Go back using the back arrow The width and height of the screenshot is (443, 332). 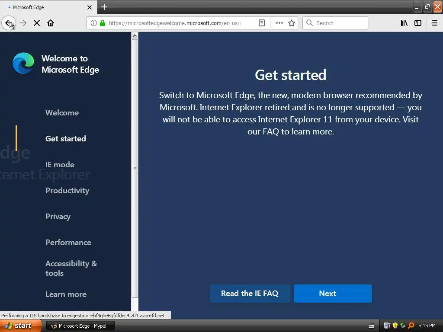(x=9, y=23)
